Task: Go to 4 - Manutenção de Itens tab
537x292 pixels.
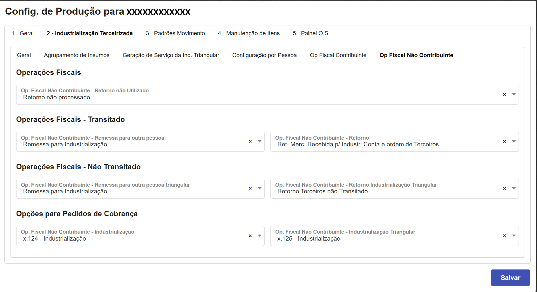Action: tap(248, 33)
